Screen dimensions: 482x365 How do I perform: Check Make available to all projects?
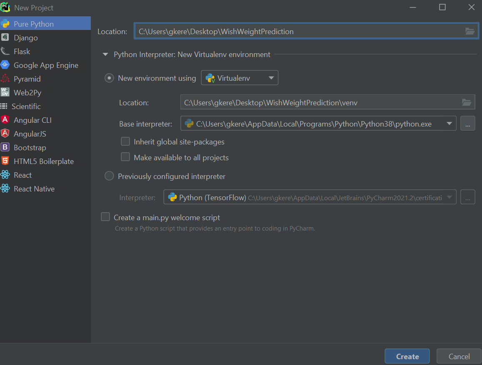click(125, 157)
